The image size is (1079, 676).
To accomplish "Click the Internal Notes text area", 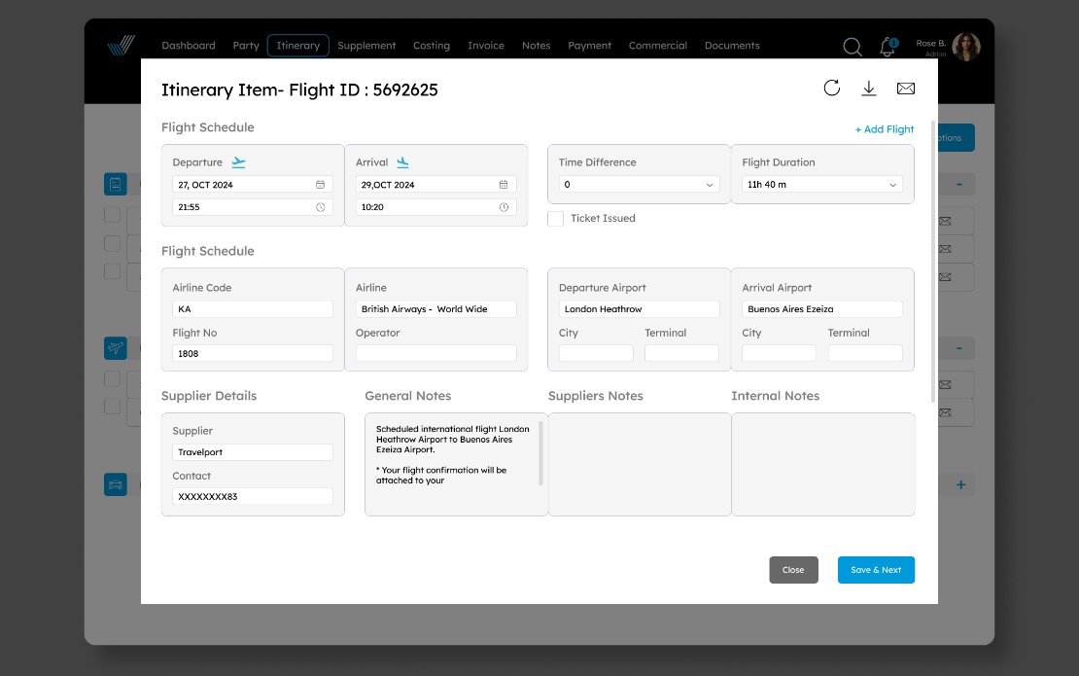I will click(x=823, y=464).
